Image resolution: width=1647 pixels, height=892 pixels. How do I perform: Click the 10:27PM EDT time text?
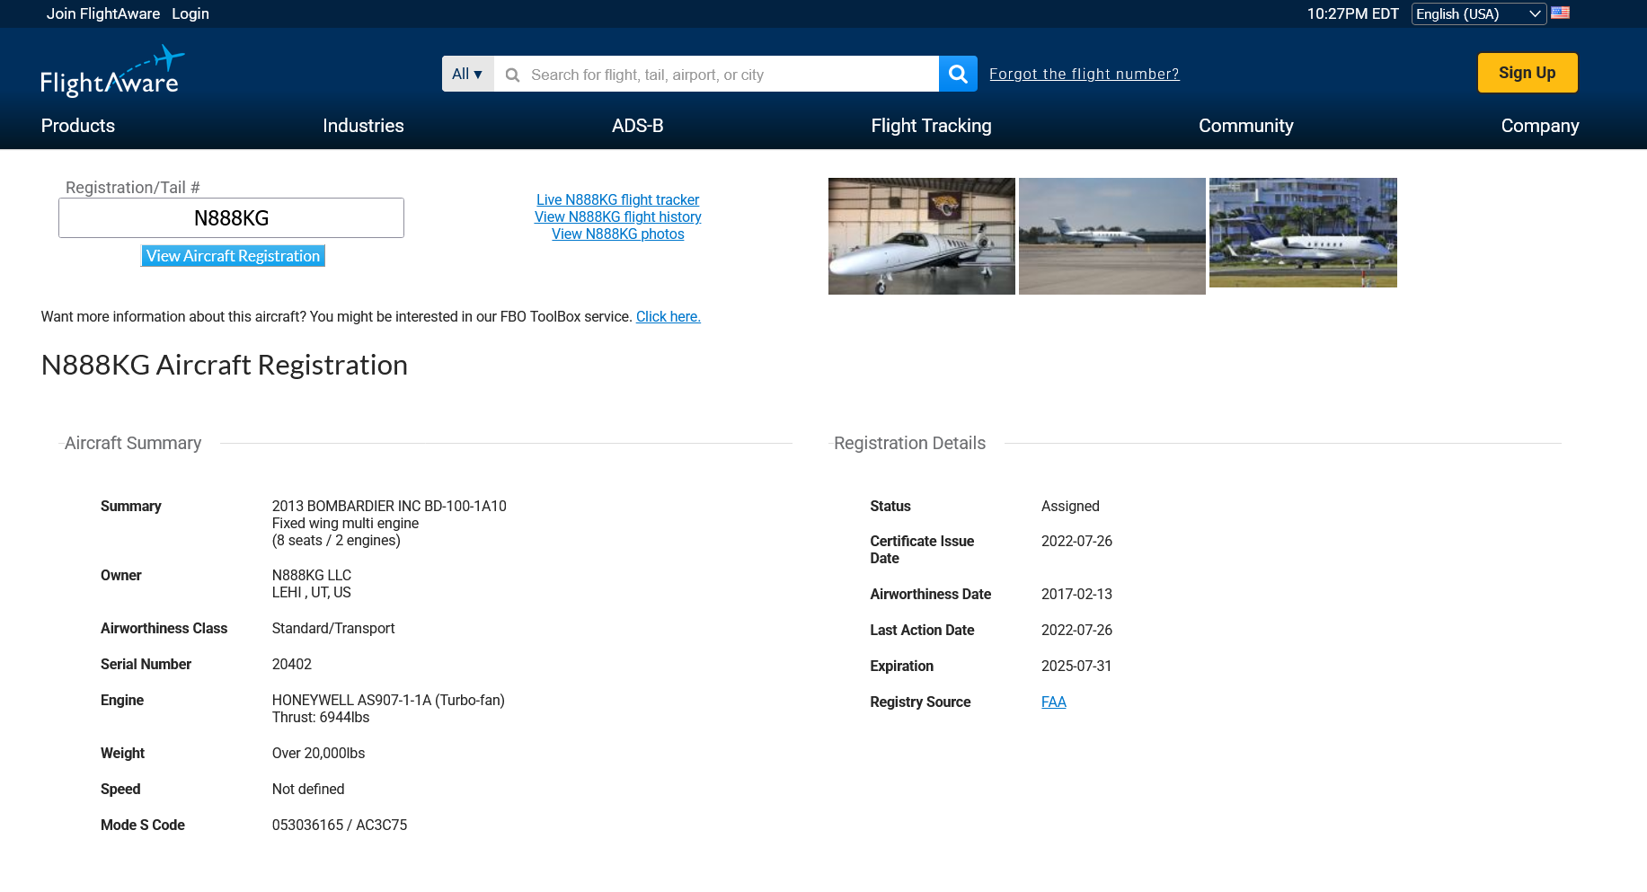click(x=1353, y=13)
